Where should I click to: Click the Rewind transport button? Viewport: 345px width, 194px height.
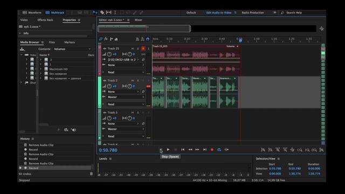click(190, 150)
